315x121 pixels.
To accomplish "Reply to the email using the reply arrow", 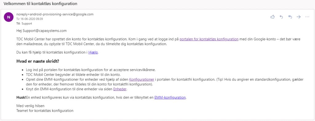I will (x=281, y=17).
